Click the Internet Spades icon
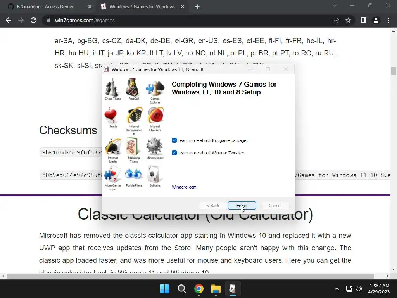 pos(113,146)
